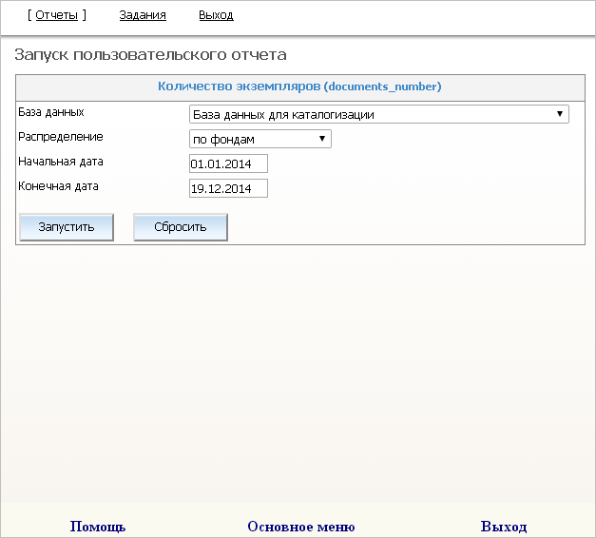Image resolution: width=596 pixels, height=538 pixels.
Task: Click the 'Распределение' field label
Action: click(61, 137)
